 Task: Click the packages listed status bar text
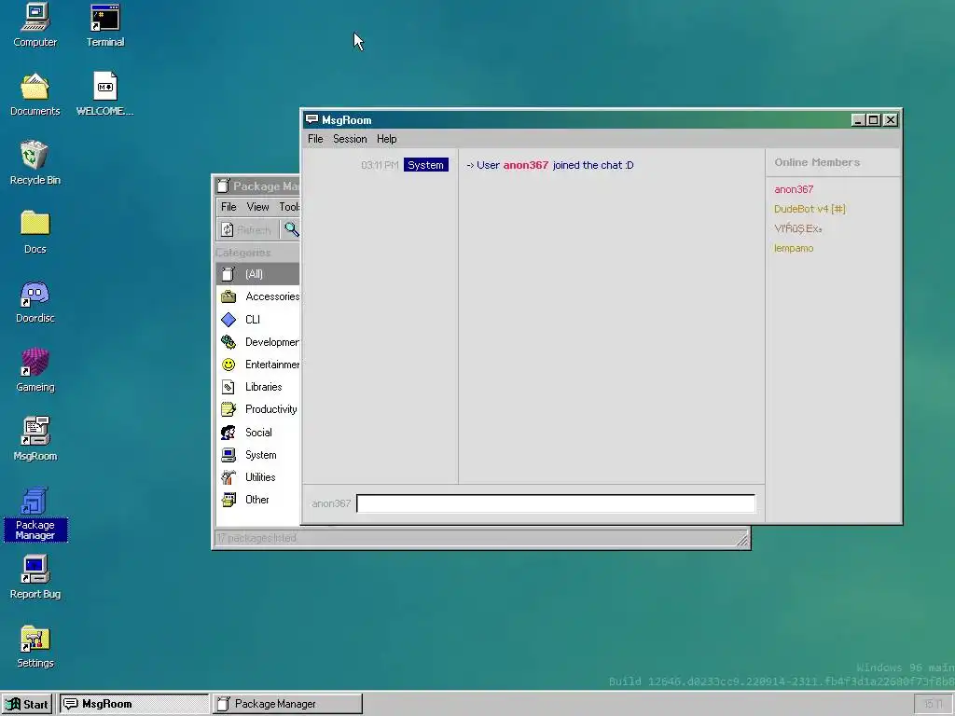(256, 538)
